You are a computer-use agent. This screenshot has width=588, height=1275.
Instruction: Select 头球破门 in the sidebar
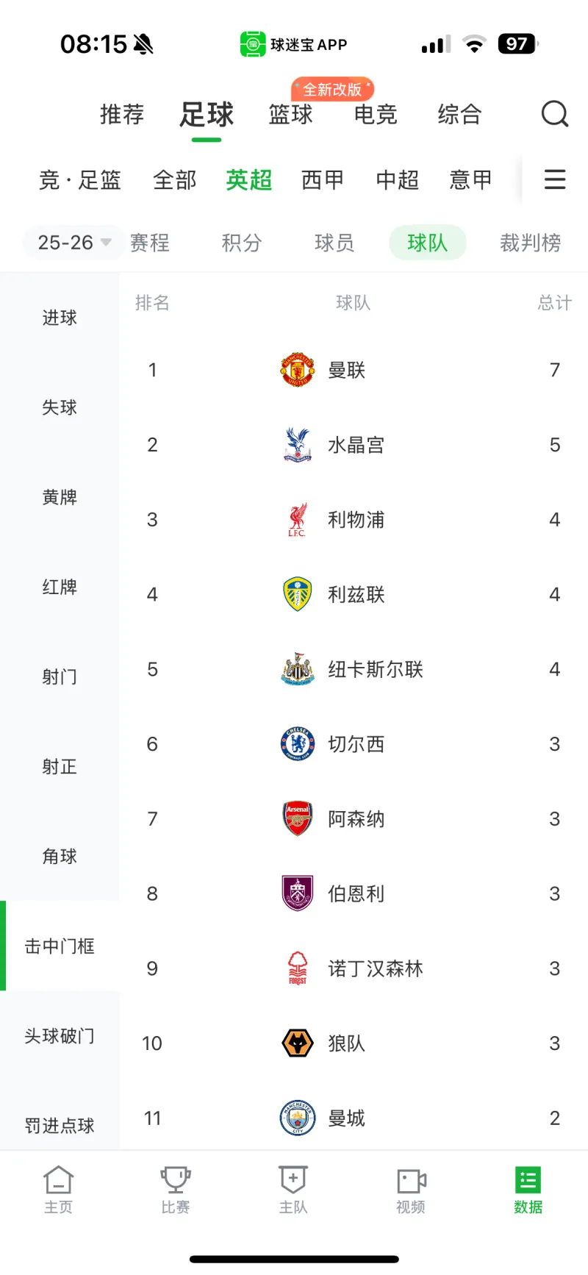pos(60,1036)
